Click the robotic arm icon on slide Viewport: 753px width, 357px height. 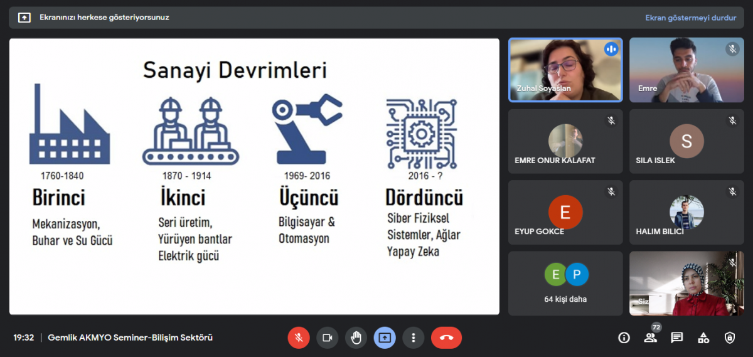[x=307, y=129]
